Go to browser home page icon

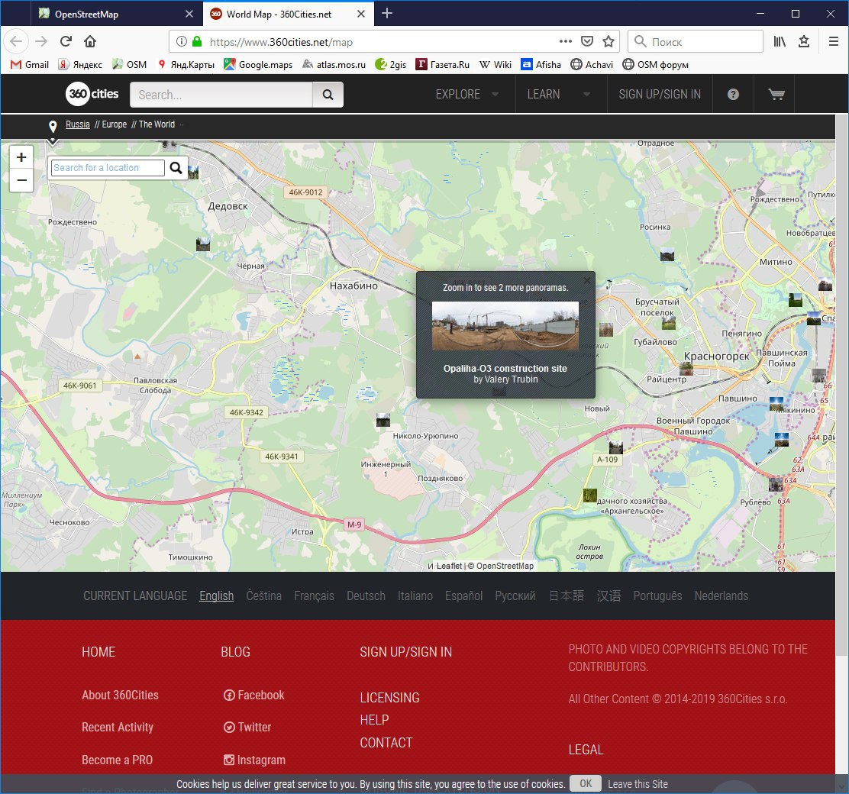click(90, 41)
